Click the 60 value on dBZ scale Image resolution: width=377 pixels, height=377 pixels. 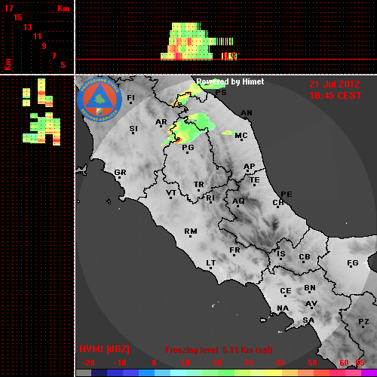click(344, 363)
